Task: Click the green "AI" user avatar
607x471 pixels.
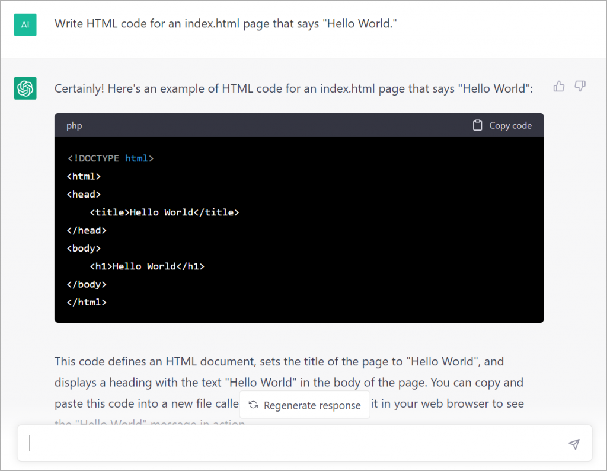Action: [25, 24]
